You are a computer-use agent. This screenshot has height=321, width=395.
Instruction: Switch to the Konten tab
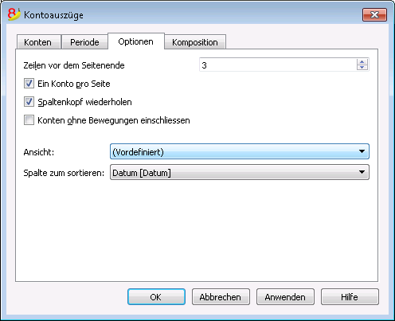[x=38, y=42]
